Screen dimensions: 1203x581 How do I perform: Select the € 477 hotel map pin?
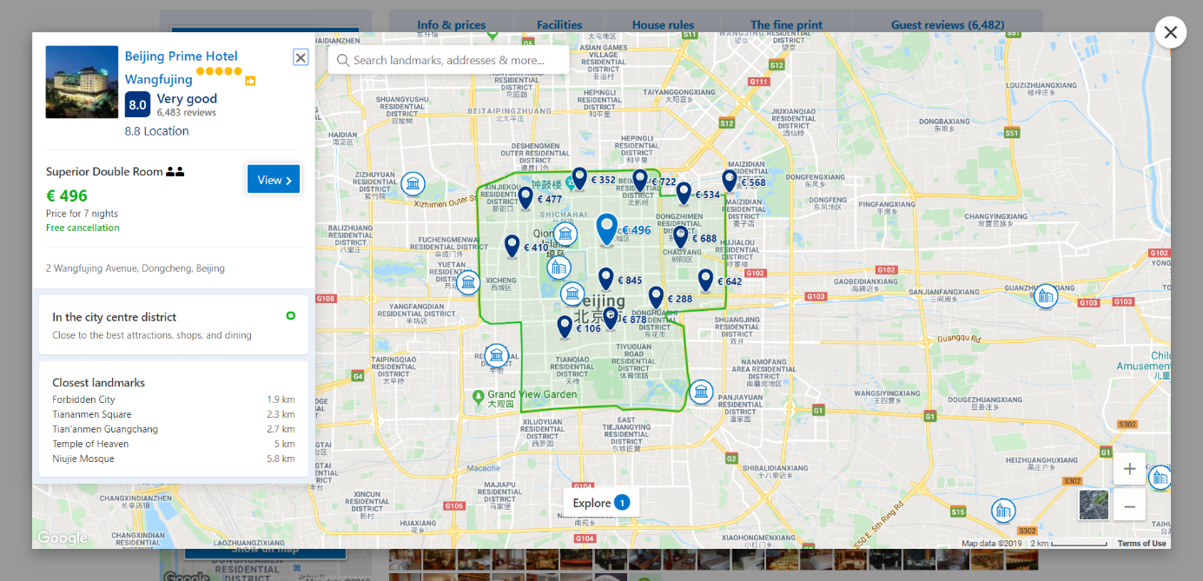point(525,198)
